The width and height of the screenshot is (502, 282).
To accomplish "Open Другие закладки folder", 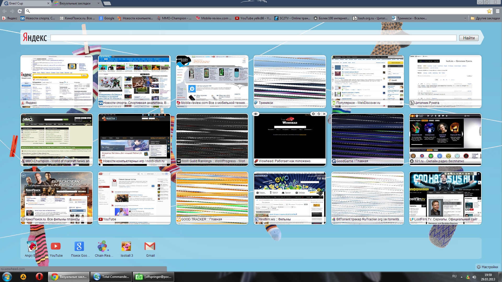I will 485,18.
